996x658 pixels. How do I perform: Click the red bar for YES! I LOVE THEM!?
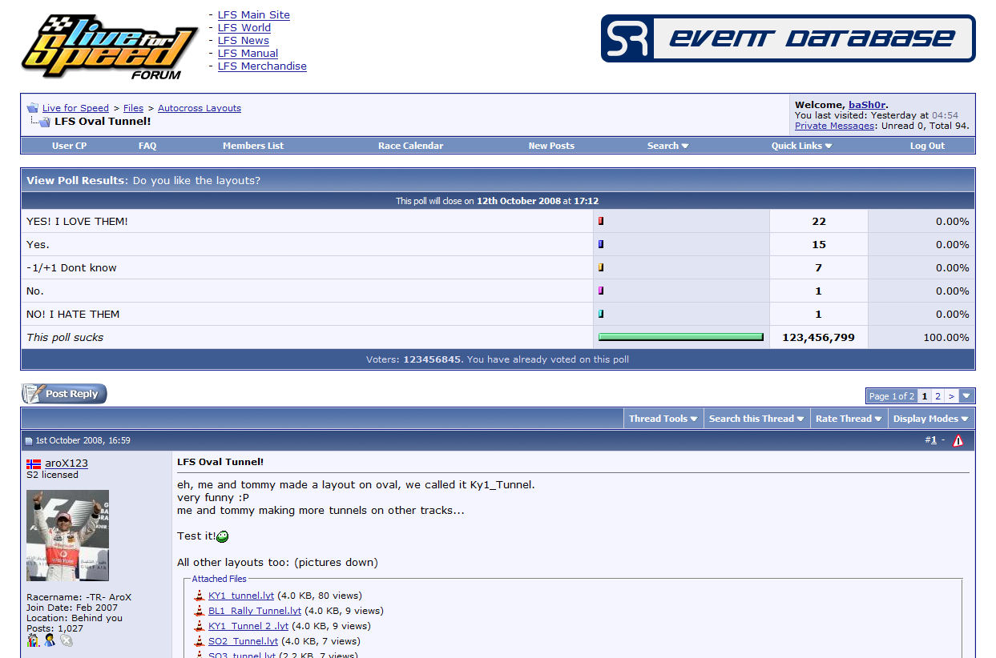click(x=601, y=221)
